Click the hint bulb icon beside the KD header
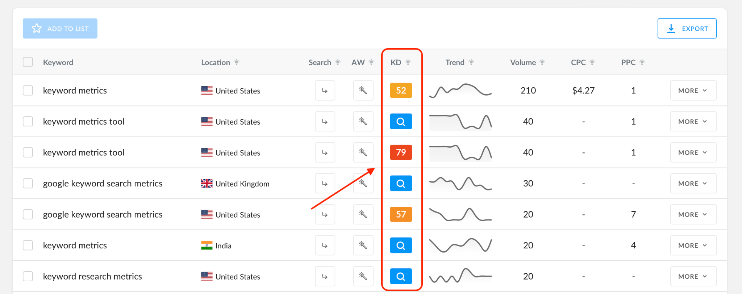Screen dimensions: 742x294 click(408, 62)
